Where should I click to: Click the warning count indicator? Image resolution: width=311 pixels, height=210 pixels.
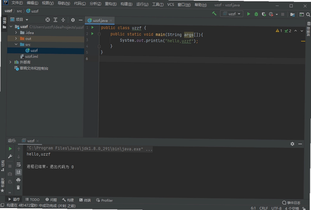pyautogui.click(x=279, y=31)
